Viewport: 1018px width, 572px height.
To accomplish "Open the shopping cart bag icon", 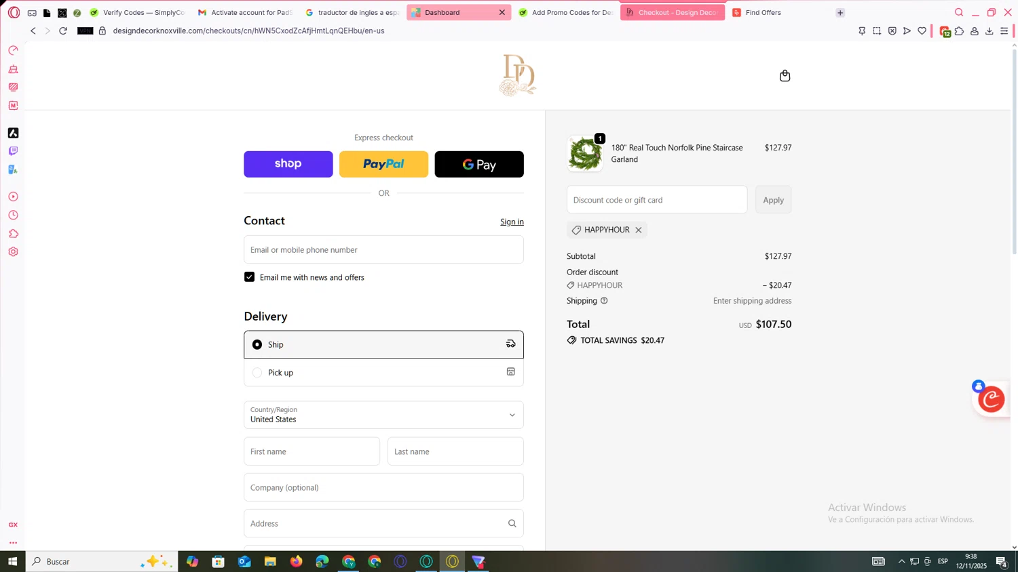I will pos(785,76).
